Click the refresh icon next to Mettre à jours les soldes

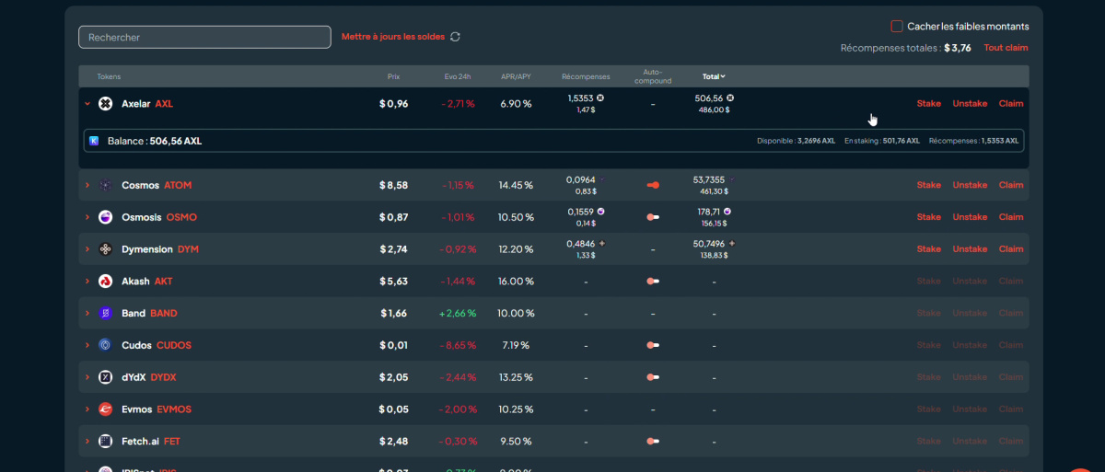coord(455,37)
